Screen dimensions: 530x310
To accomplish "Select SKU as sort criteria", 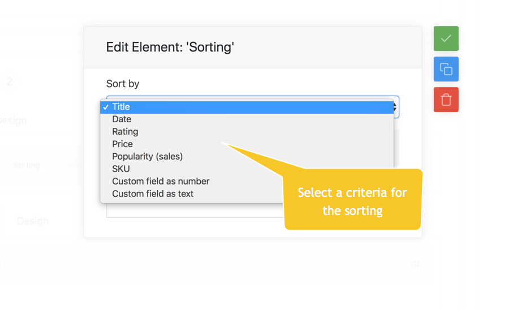I will [121, 169].
